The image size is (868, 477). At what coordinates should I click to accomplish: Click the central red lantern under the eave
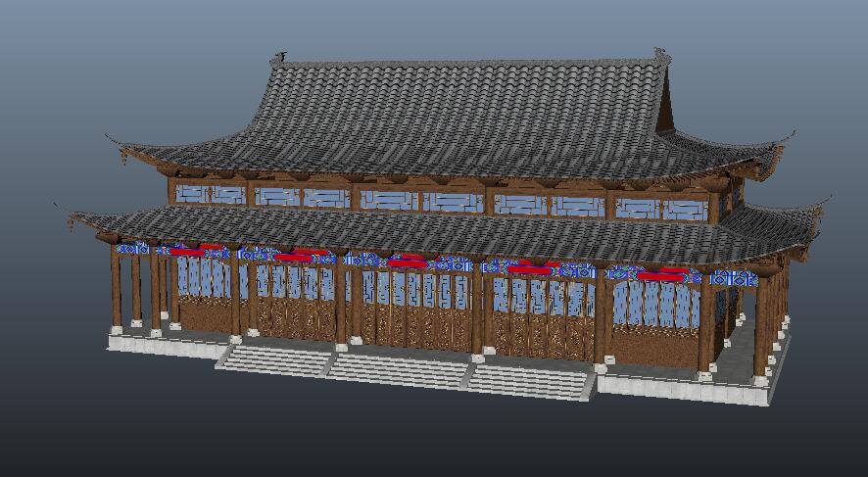point(408,261)
